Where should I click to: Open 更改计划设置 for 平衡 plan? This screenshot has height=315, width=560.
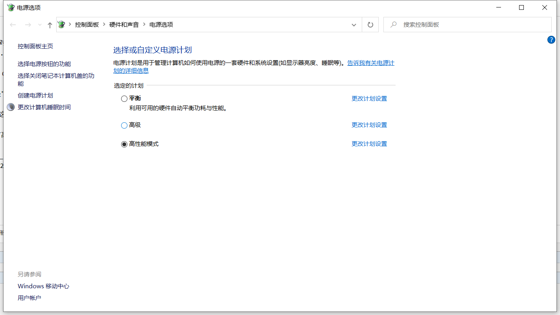(x=369, y=98)
